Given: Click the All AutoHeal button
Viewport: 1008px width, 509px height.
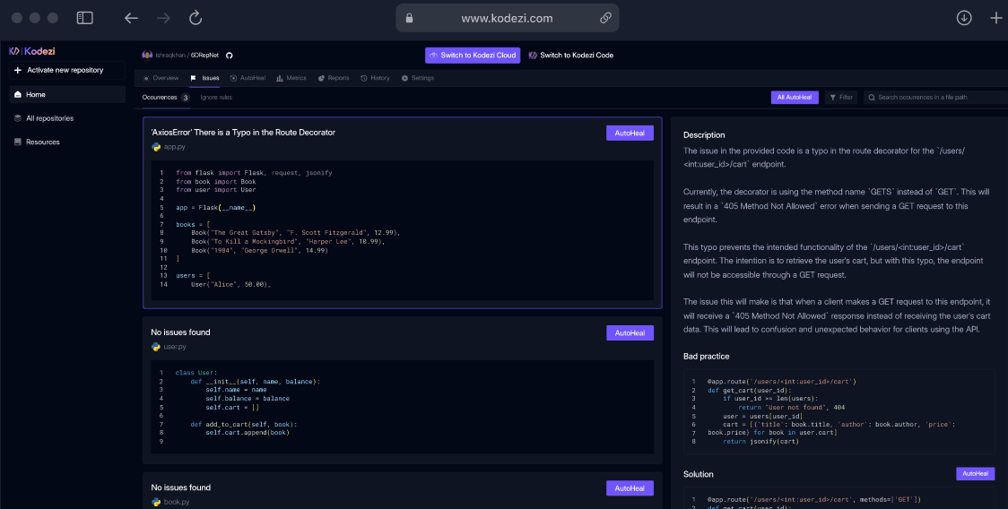Looking at the screenshot, I should tap(795, 97).
